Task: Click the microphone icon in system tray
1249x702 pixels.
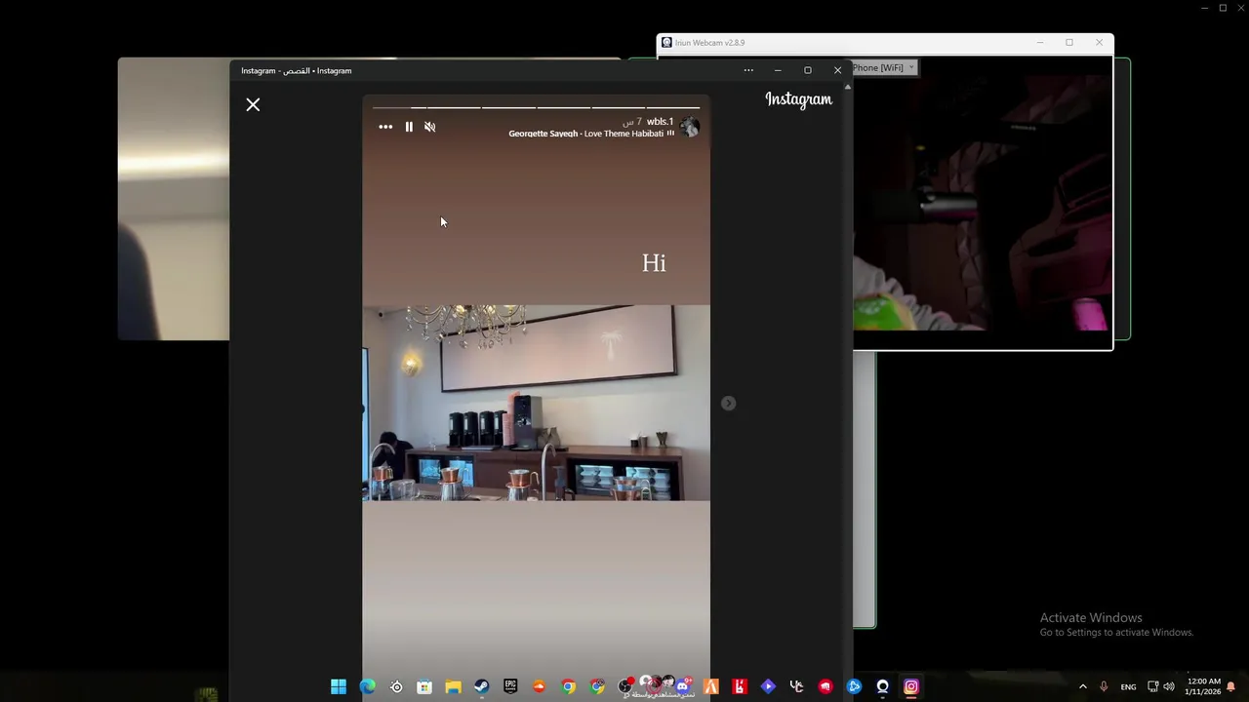Action: pyautogui.click(x=1104, y=686)
